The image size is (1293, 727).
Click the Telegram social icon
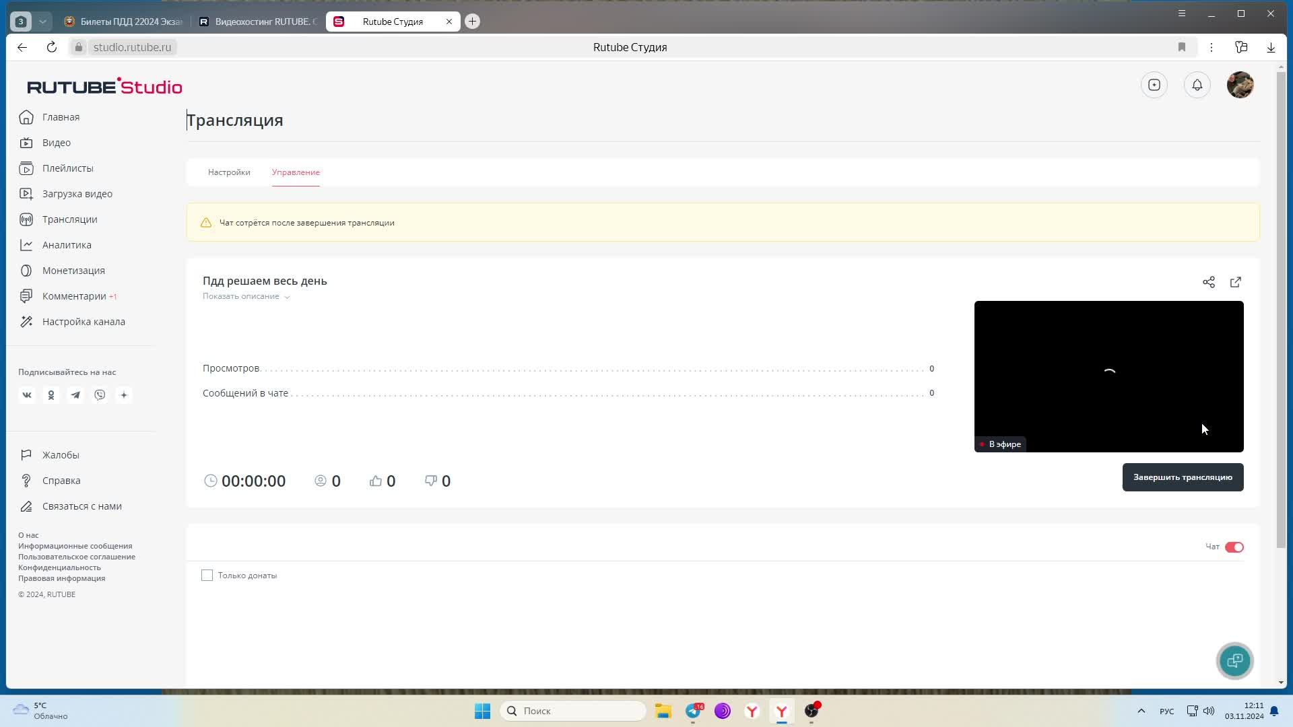coord(75,395)
